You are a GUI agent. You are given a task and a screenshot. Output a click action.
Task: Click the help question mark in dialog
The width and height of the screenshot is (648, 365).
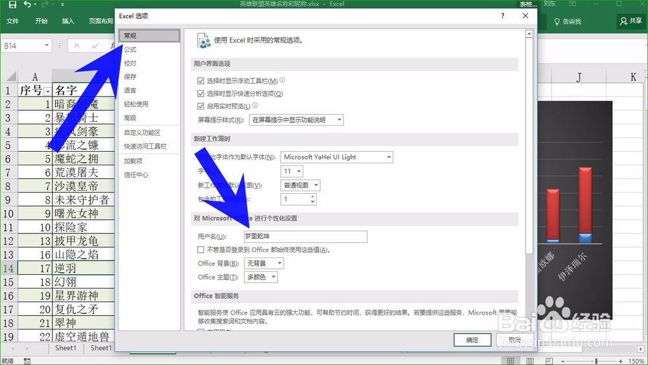(503, 16)
